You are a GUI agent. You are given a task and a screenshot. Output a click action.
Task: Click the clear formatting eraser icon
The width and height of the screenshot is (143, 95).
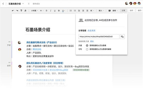coord(25,11)
